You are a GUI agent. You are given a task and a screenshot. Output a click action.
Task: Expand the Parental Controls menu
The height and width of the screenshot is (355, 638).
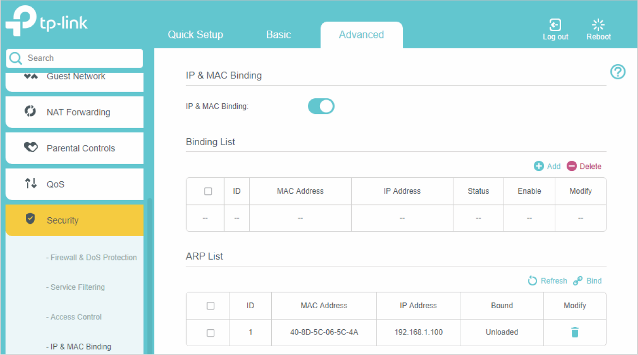75,148
